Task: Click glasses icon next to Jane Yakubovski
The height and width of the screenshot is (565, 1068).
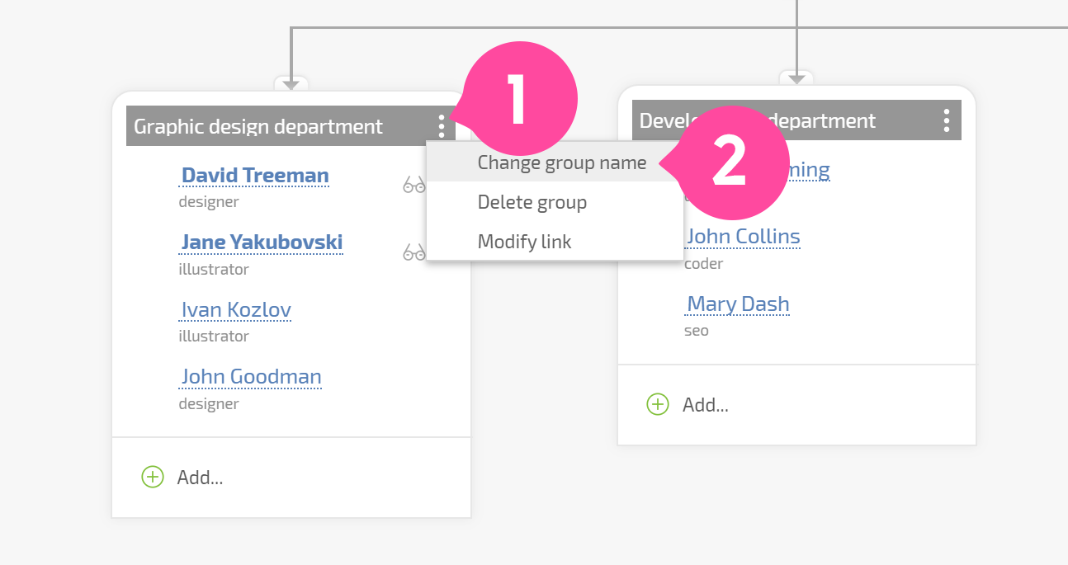Action: pyautogui.click(x=413, y=252)
